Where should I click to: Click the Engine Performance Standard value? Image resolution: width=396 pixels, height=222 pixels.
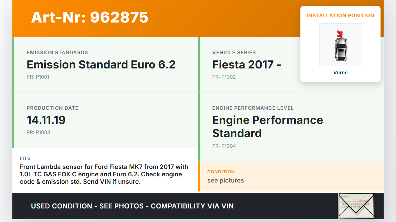[x=267, y=127]
